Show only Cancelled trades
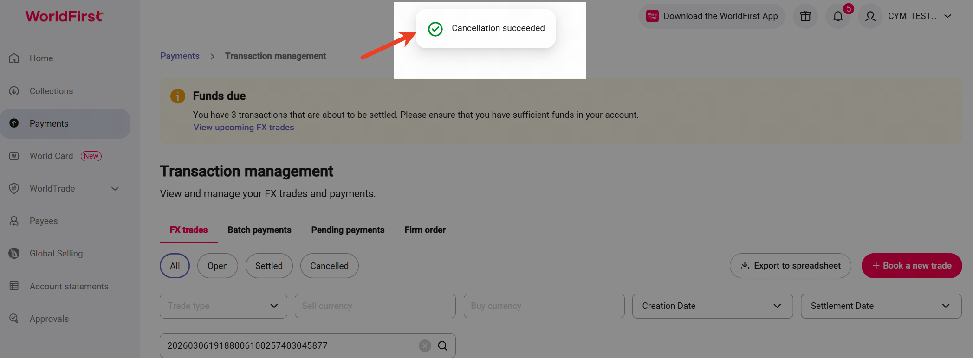 click(x=329, y=266)
